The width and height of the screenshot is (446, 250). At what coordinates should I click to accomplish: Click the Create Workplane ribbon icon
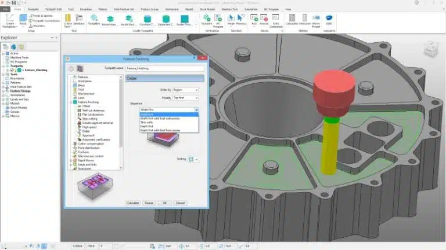coord(9,20)
